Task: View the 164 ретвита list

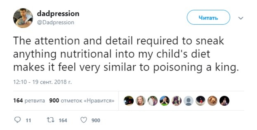Action: pyautogui.click(x=29, y=101)
